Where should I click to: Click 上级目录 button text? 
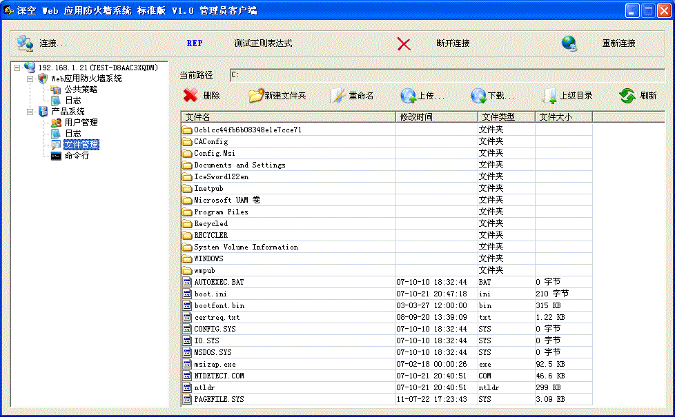576,95
